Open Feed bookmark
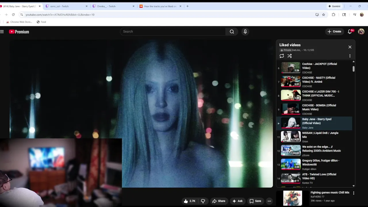The height and width of the screenshot is (207, 368). (41, 22)
